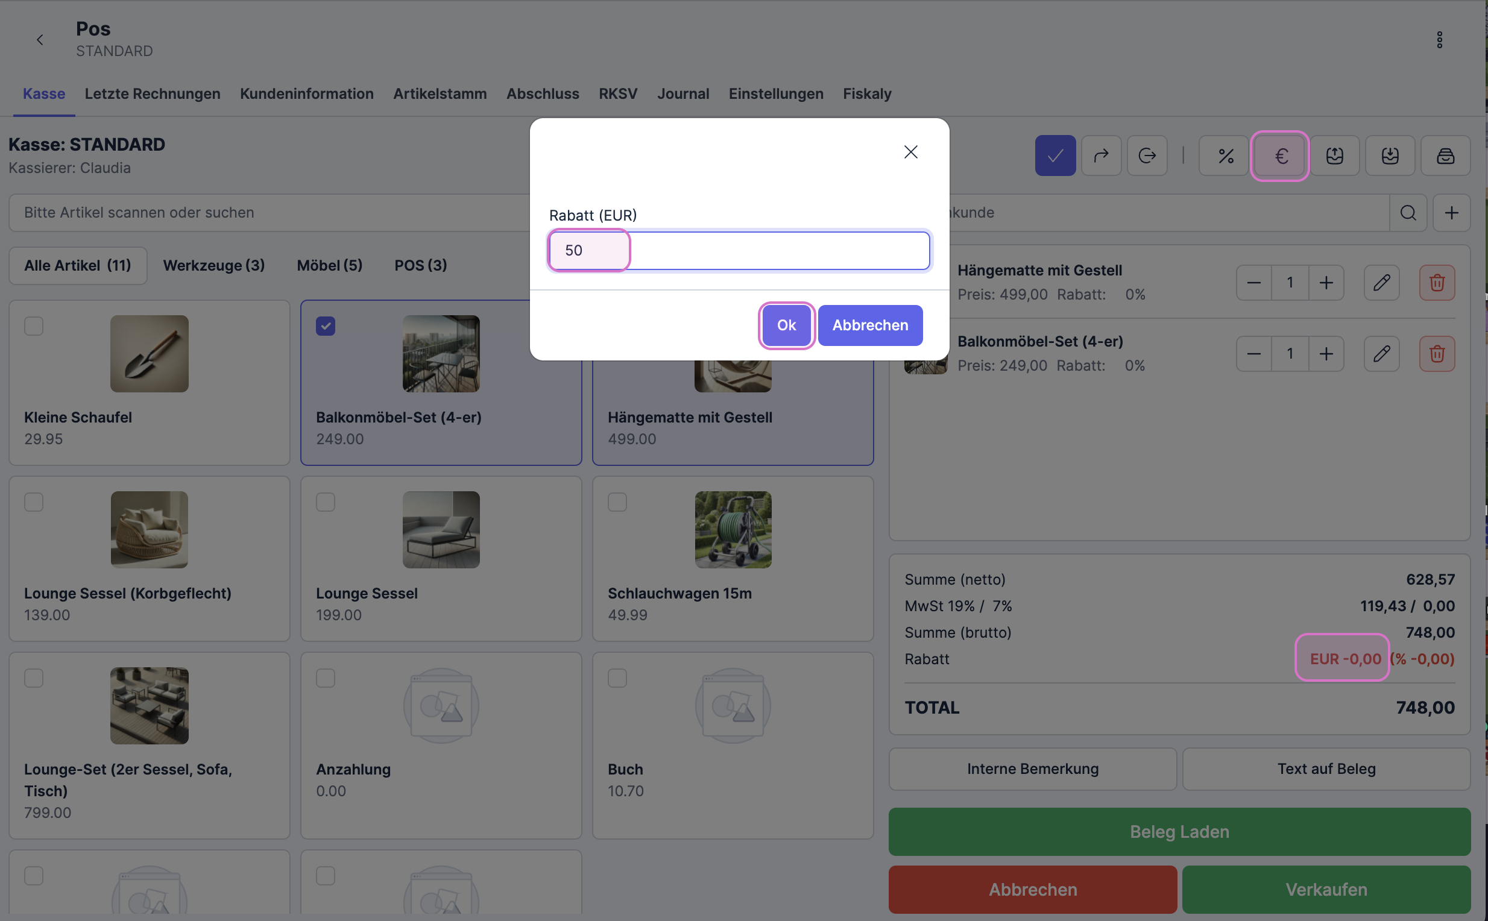Click the cash drawer icon

pos(1445,156)
